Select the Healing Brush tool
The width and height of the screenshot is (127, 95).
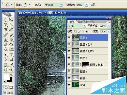(6, 35)
